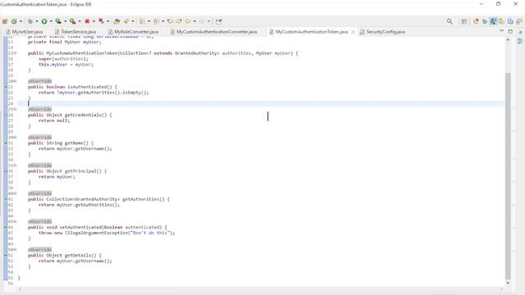Viewport: 525px width, 295px height.
Task: Click the vertical scrollbar thumb in editor
Action: pos(508,176)
